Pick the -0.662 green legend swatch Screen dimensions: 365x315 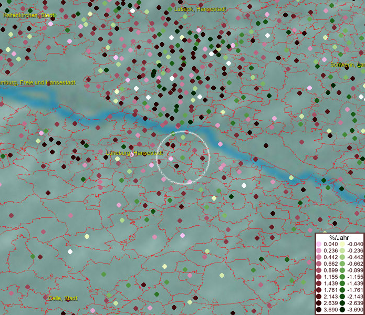(x=342, y=264)
